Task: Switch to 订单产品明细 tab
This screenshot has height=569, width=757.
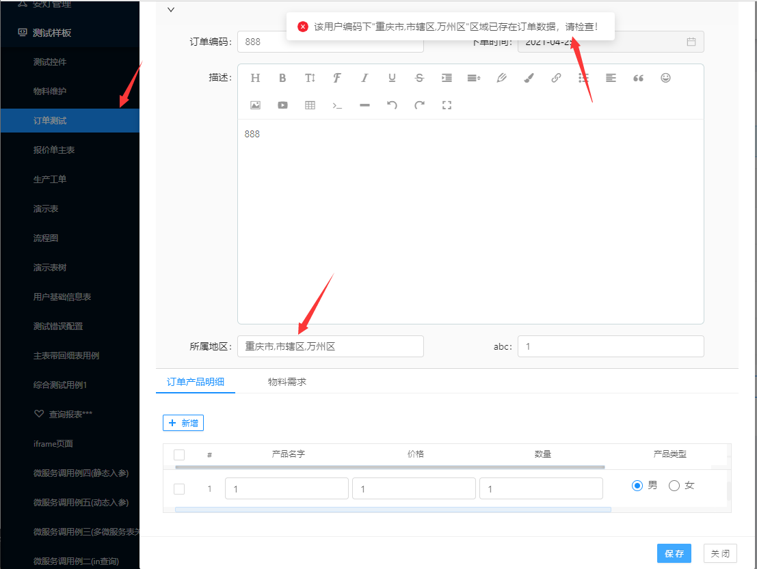Action: point(195,382)
